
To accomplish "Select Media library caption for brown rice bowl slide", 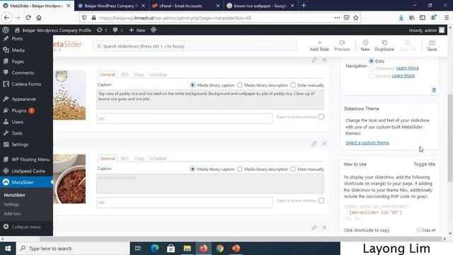I will pyautogui.click(x=193, y=169).
